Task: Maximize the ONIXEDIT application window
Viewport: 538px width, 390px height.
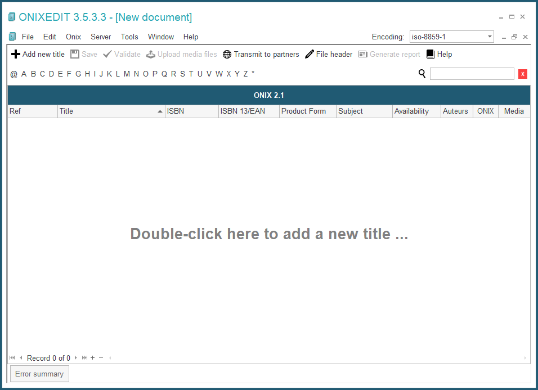Action: (x=512, y=17)
